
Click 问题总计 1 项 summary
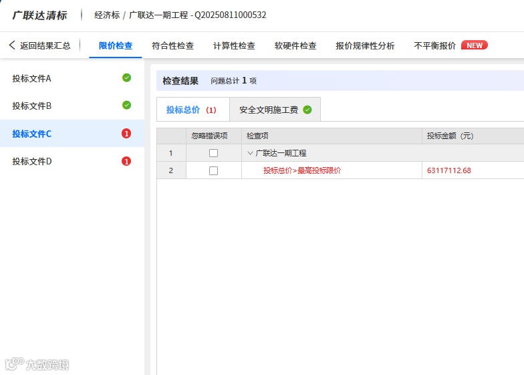234,81
